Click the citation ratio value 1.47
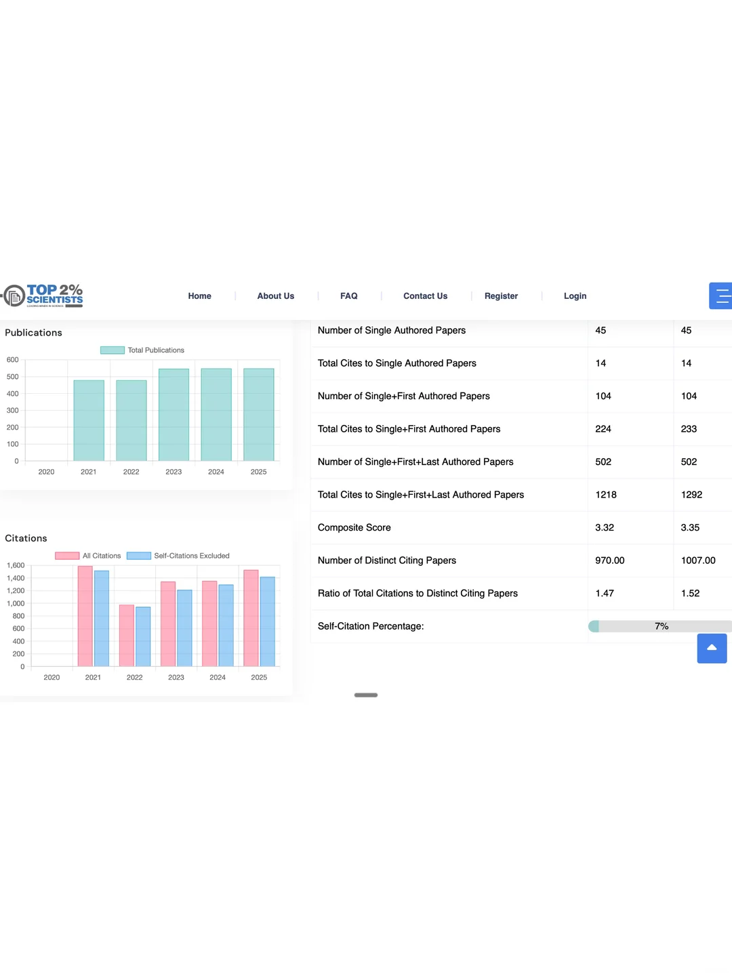Viewport: 732px width, 976px height. click(605, 594)
